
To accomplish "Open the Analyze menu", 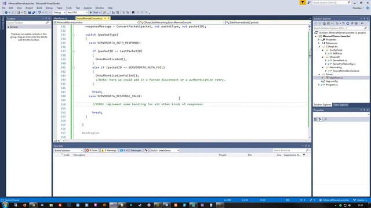I will [88, 8].
